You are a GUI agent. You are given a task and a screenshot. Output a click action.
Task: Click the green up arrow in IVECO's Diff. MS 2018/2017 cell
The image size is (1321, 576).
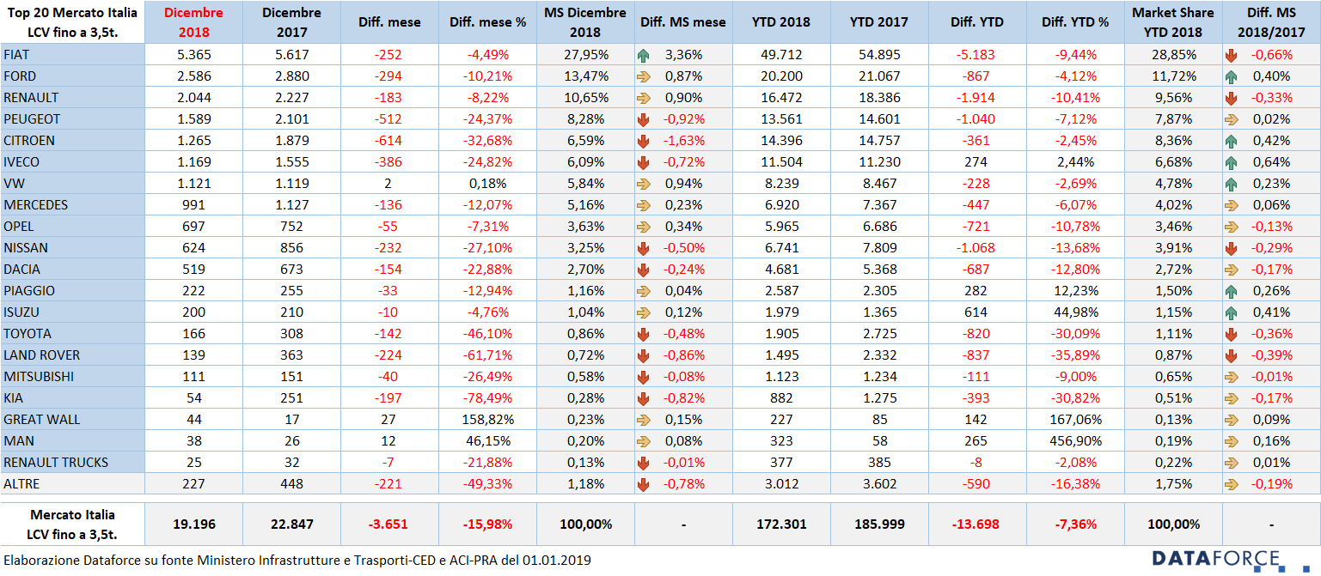pos(1232,162)
